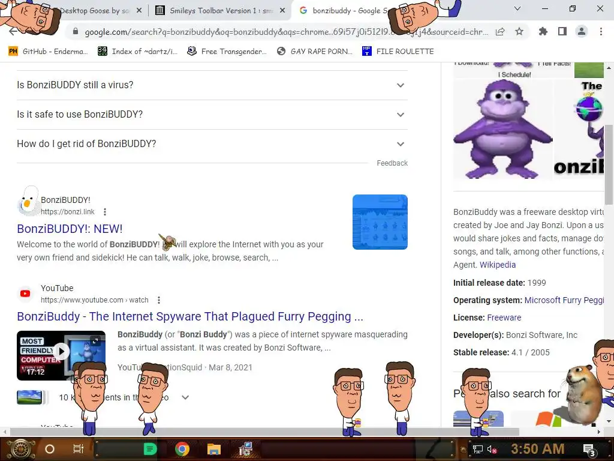Open the Cortana circle on taskbar
The width and height of the screenshot is (614, 461).
49,449
